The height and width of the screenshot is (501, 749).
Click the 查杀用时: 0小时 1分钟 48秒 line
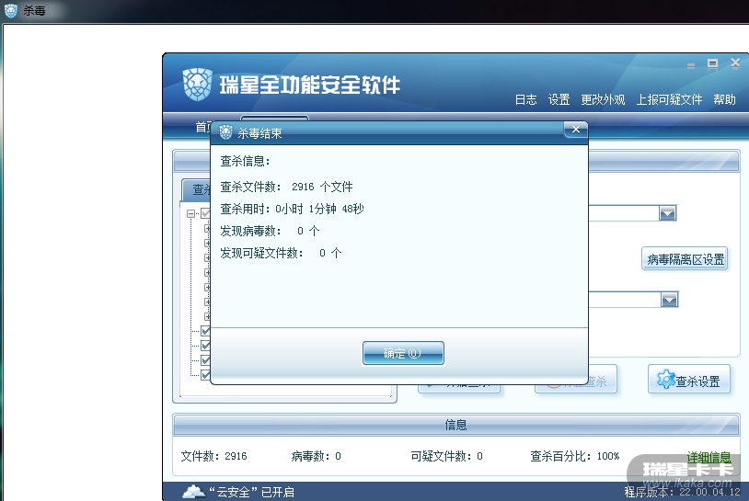[x=292, y=209]
